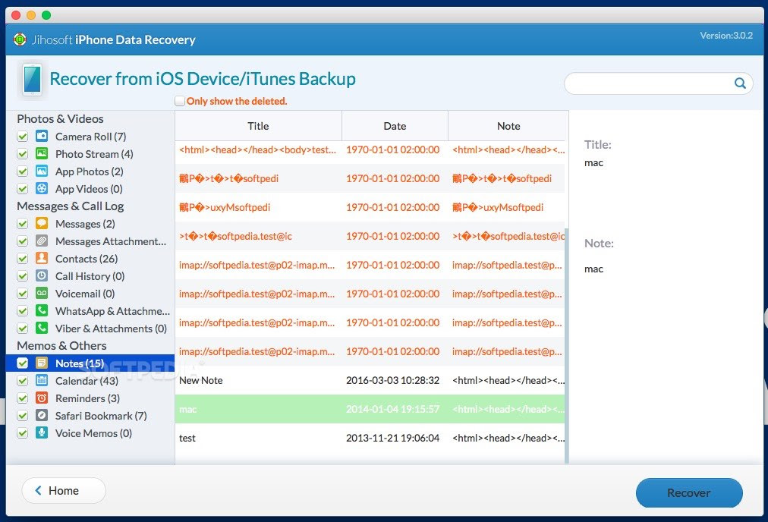The image size is (768, 522).
Task: Toggle the Calendar checkbox
Action: click(x=23, y=380)
